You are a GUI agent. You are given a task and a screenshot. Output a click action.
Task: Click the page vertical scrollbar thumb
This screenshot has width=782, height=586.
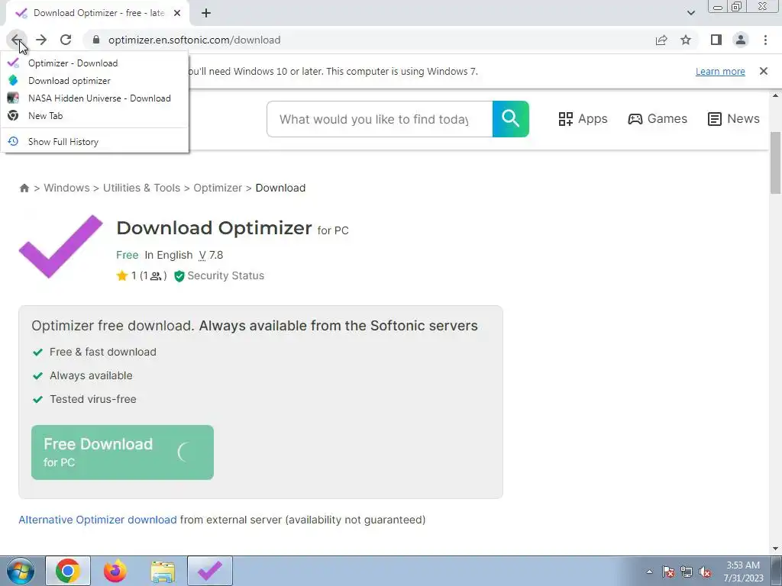776,163
